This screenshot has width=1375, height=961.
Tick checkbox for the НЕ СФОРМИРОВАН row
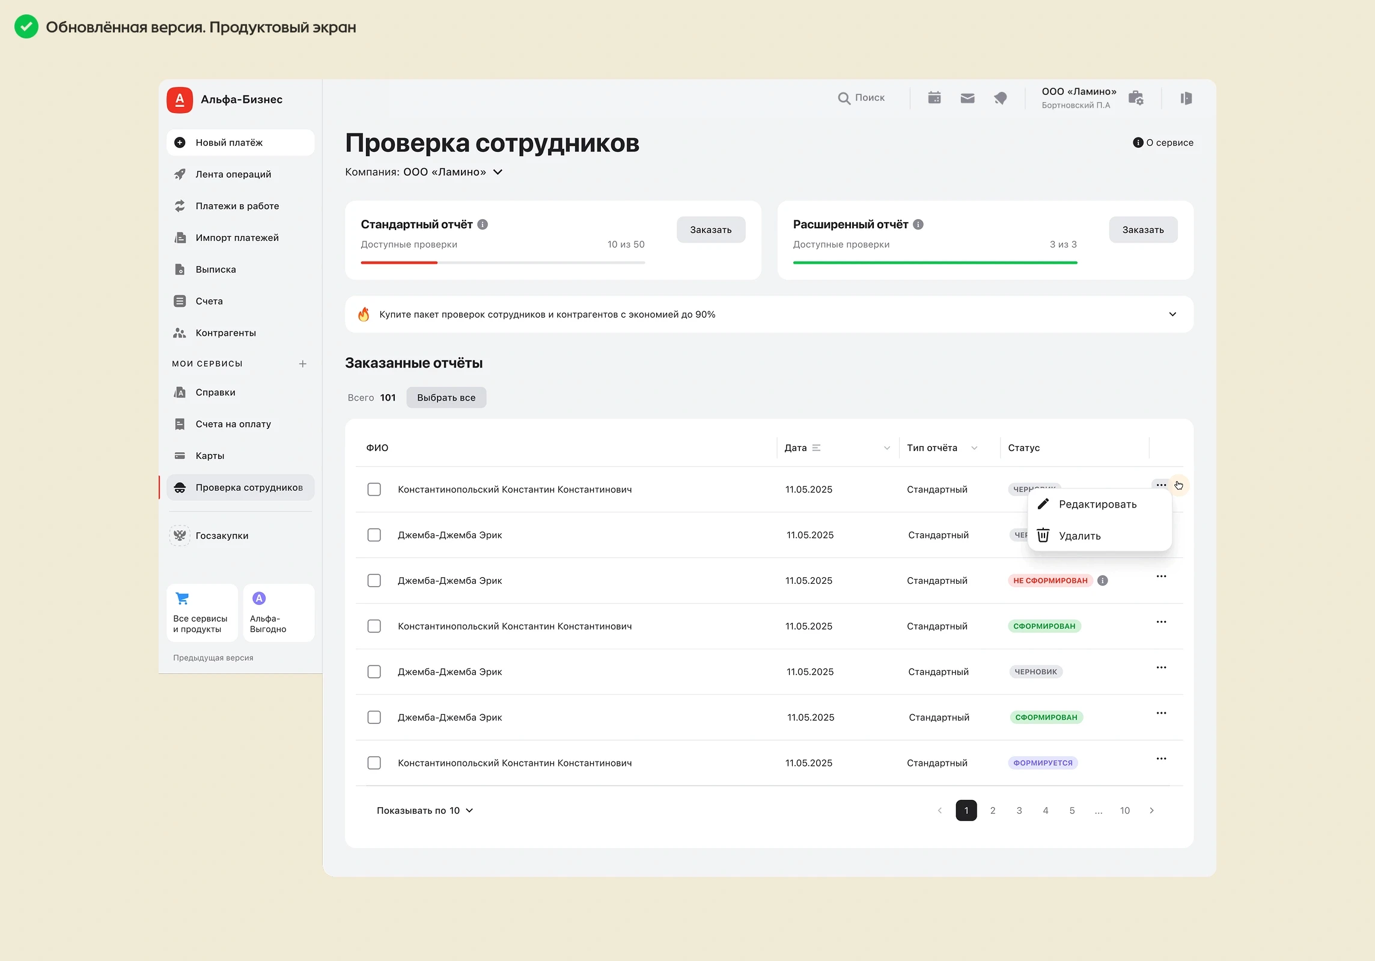pos(374,580)
